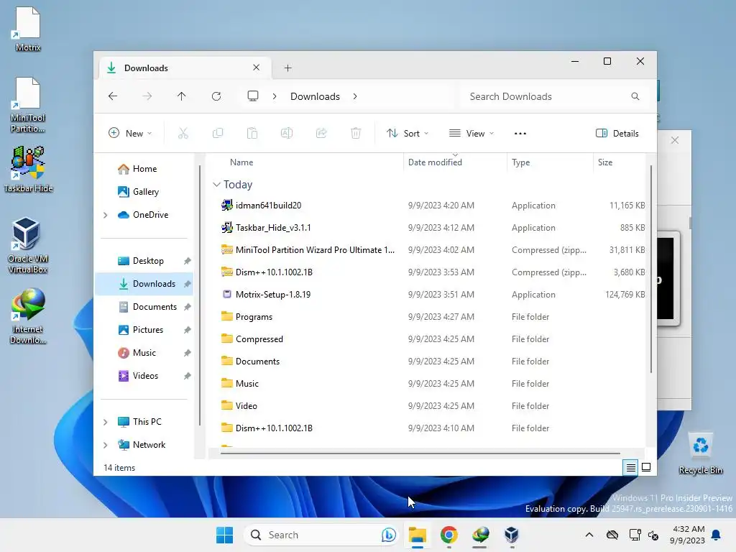Switch to details list view icon
Viewport: 736px width, 552px height.
(631, 467)
